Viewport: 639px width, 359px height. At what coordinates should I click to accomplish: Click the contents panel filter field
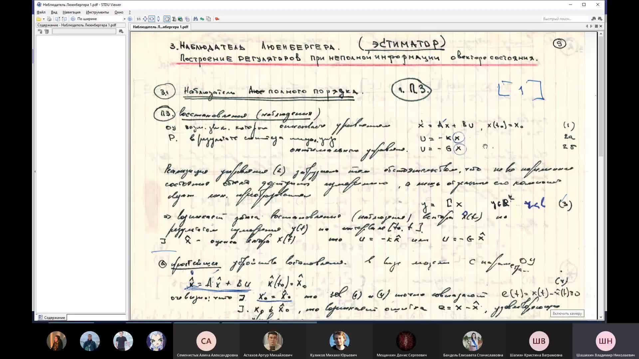pos(84,31)
